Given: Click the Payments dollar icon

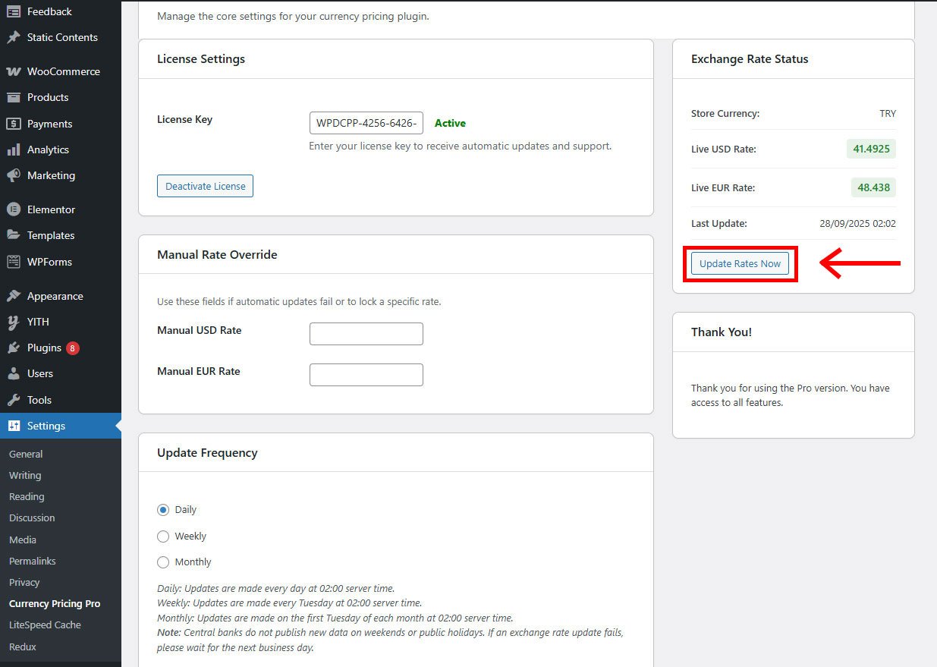Looking at the screenshot, I should (x=14, y=124).
